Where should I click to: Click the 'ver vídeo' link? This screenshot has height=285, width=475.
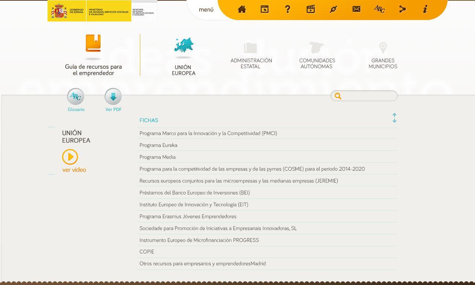pyautogui.click(x=74, y=170)
